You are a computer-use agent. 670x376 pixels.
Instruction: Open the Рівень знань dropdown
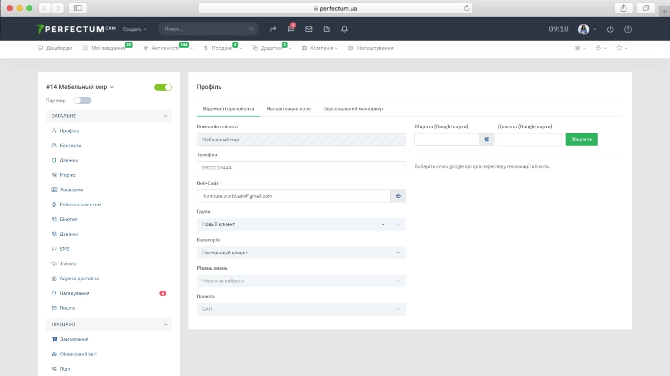click(x=301, y=281)
